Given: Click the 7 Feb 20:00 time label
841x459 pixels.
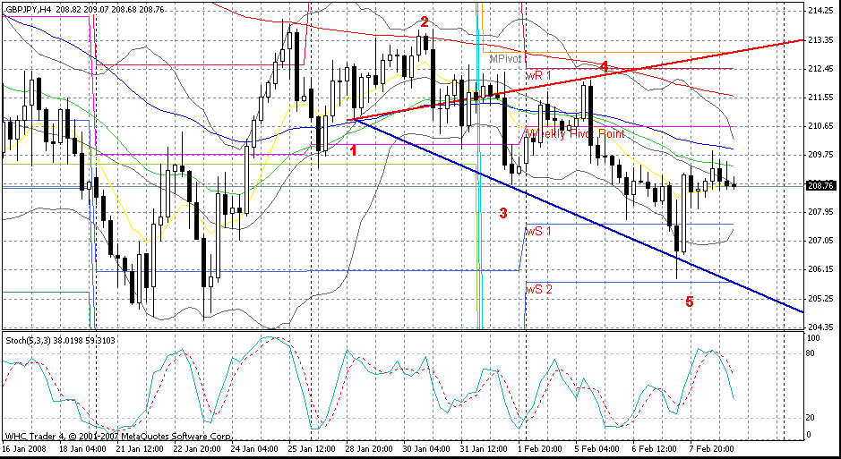Looking at the screenshot, I should 712,446.
